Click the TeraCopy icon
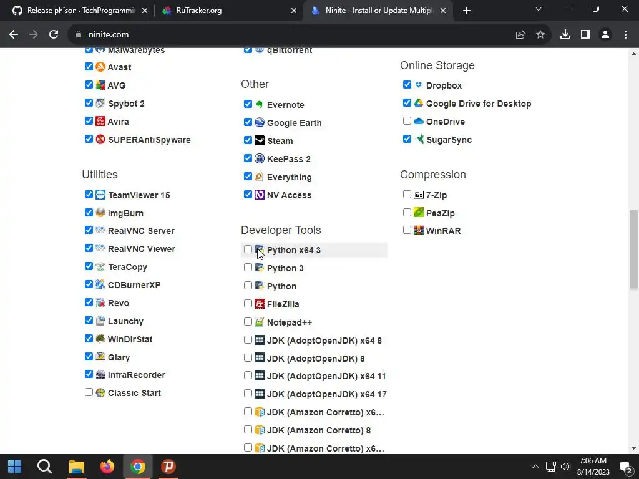Image resolution: width=639 pixels, height=479 pixels. 100,266
